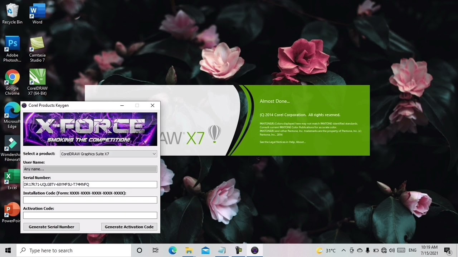
Task: Click the CorelDRAW balloon logo on splash
Action: 214,134
